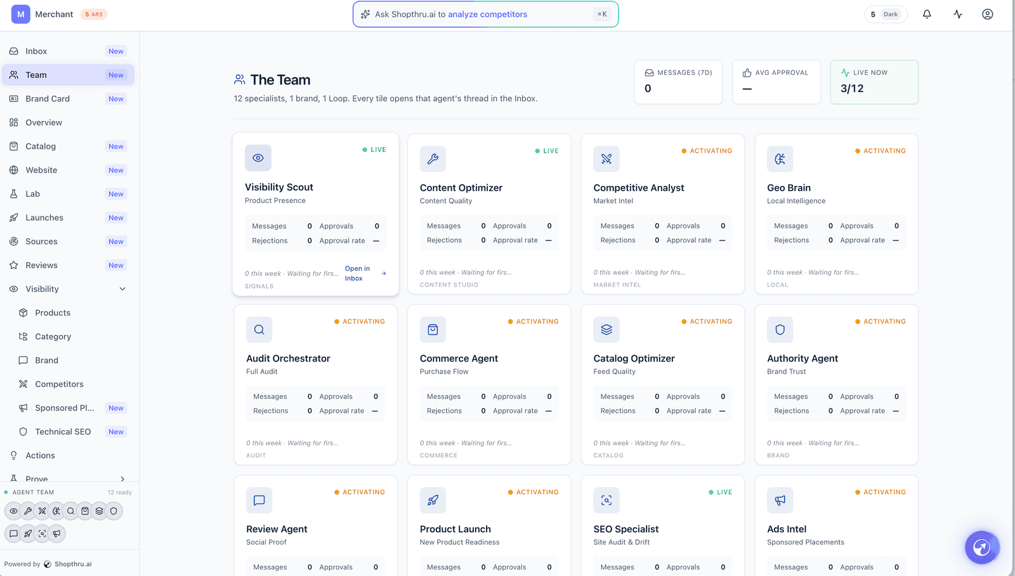Click the SEO Specialist scan icon
Image resolution: width=1015 pixels, height=576 pixels.
tap(606, 500)
